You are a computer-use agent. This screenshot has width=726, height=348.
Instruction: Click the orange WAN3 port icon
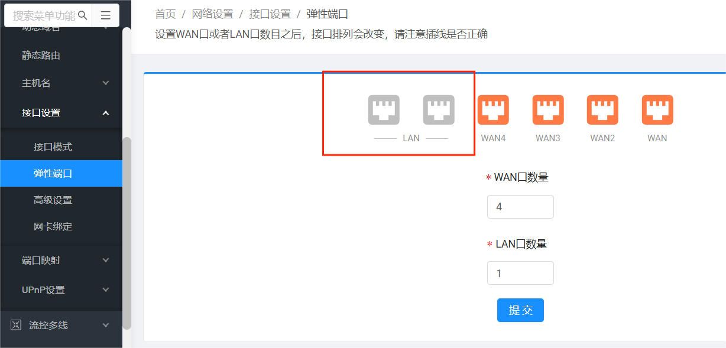548,110
